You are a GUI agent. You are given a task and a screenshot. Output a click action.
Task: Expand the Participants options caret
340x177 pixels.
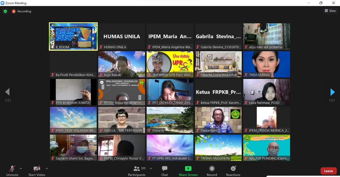pos(151,169)
